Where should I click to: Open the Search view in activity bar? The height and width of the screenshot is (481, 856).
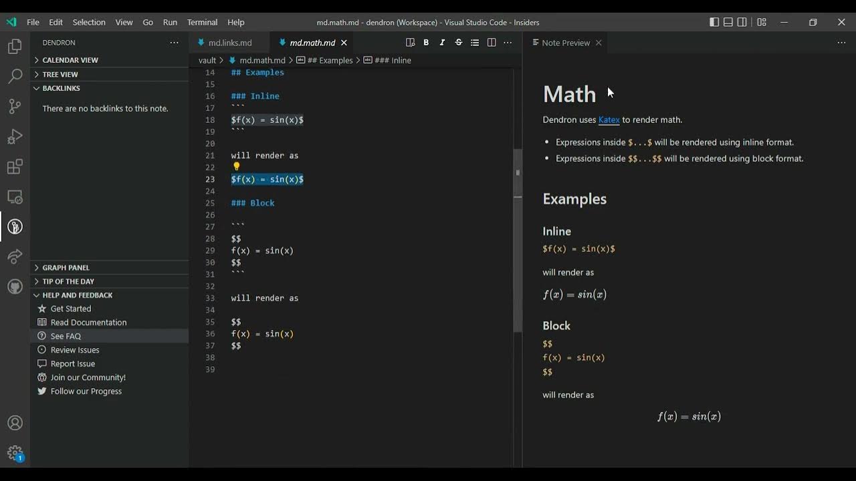15,77
